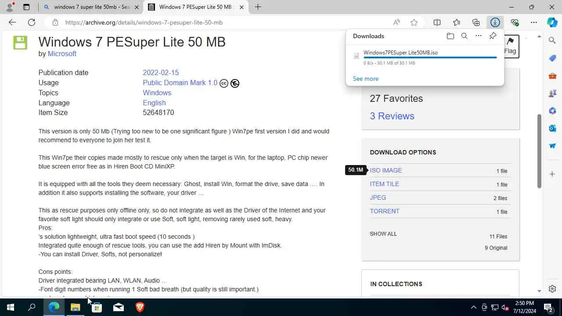This screenshot has height=316, width=562.
Task: Open File Explorer from taskbar
Action: click(76, 307)
